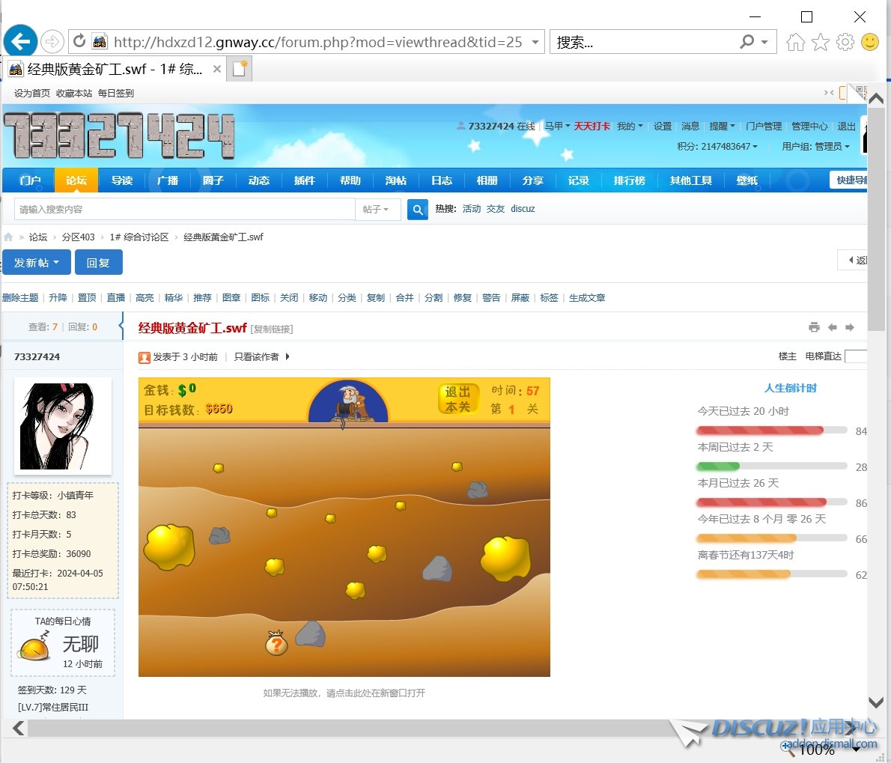Click the smiley feedback icon
Viewport: 891px width, 763px height.
pos(870,42)
